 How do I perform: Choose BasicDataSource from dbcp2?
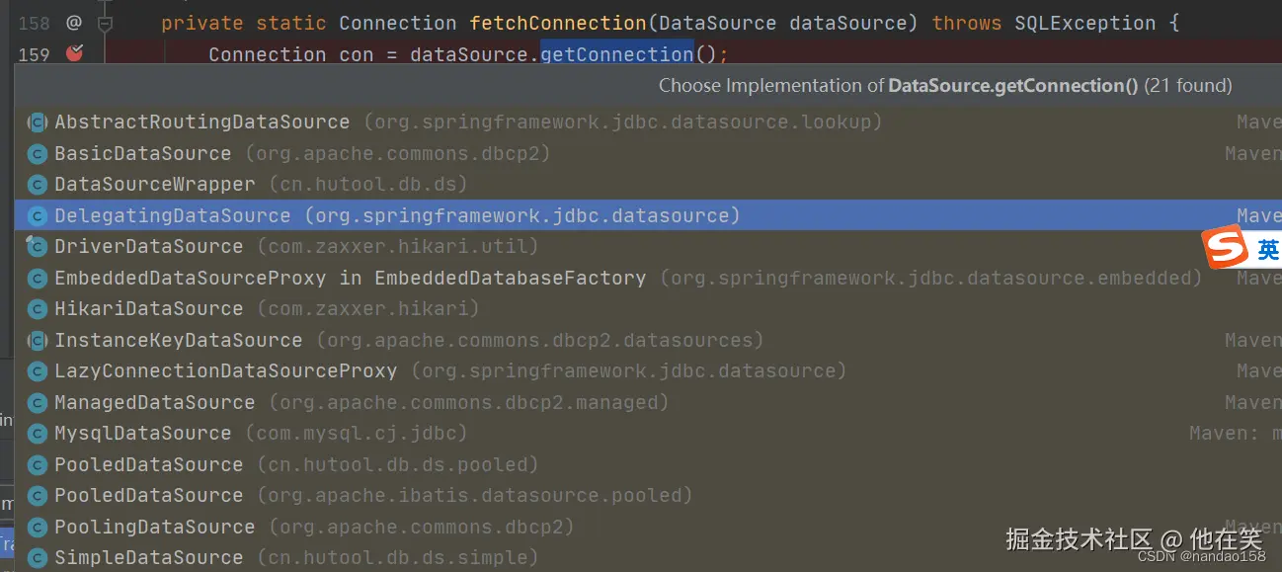coord(142,154)
